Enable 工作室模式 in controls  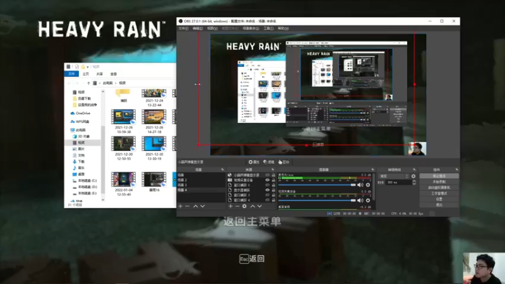click(439, 194)
